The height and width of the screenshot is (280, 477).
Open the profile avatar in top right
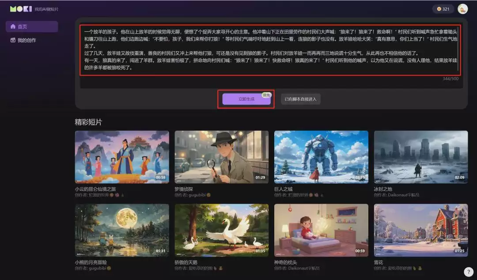(x=463, y=8)
